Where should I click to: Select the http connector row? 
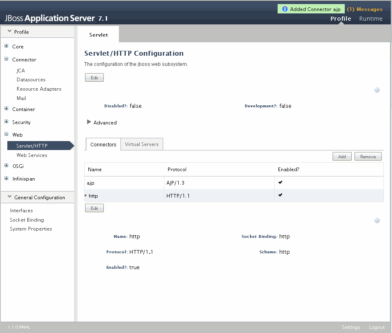pos(234,196)
